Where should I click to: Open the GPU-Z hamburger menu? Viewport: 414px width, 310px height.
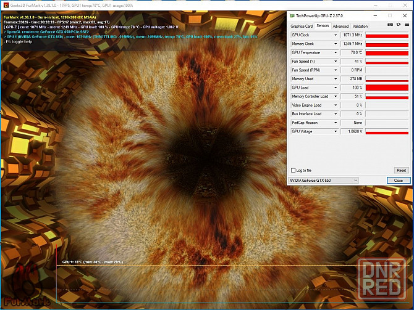tap(405, 25)
